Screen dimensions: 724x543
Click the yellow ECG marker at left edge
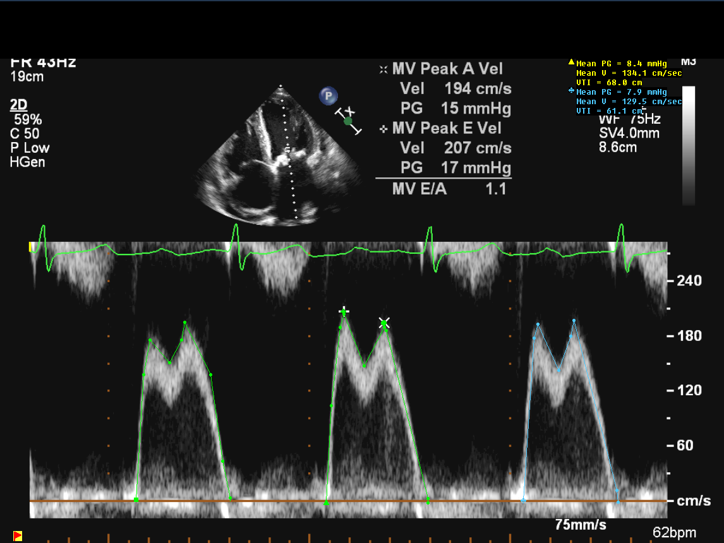(x=32, y=247)
